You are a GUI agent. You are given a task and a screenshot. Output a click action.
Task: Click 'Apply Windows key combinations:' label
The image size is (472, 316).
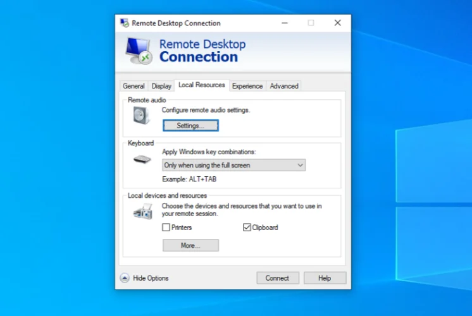(209, 152)
